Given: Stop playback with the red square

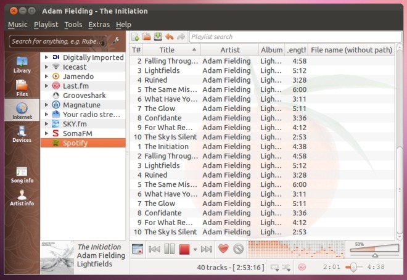Looking at the screenshot, I should [184, 249].
